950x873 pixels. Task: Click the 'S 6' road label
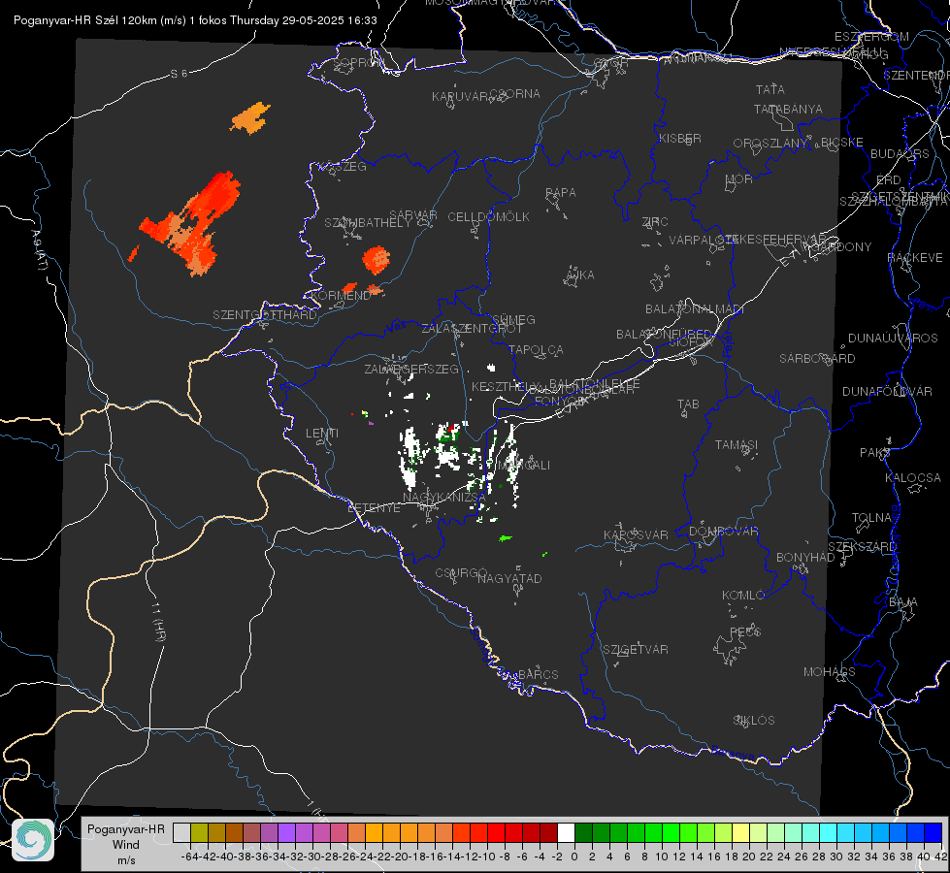179,74
